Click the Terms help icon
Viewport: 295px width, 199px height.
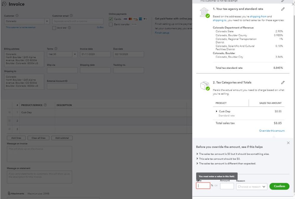(x=56, y=49)
